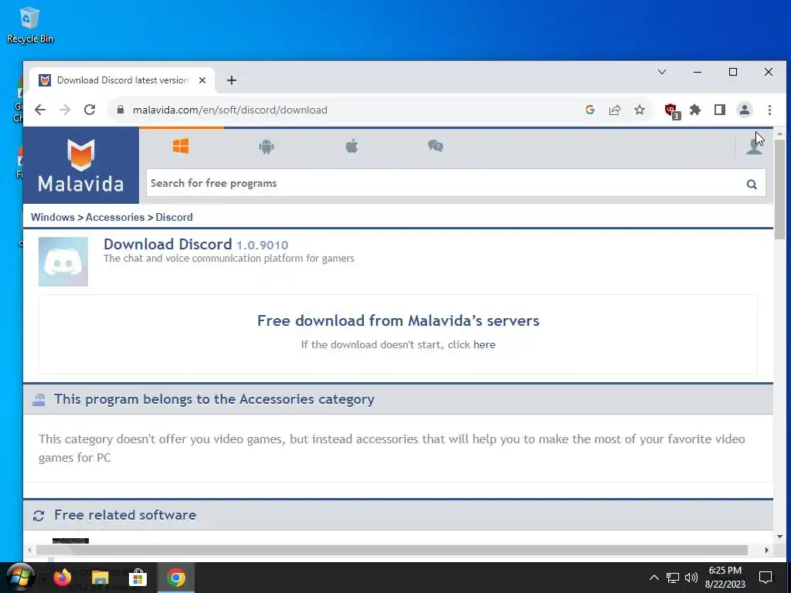
Task: Click the network tray icon
Action: tap(673, 578)
